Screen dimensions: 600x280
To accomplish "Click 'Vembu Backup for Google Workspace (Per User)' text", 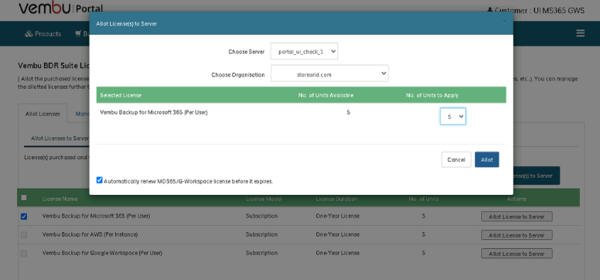I will (102, 253).
